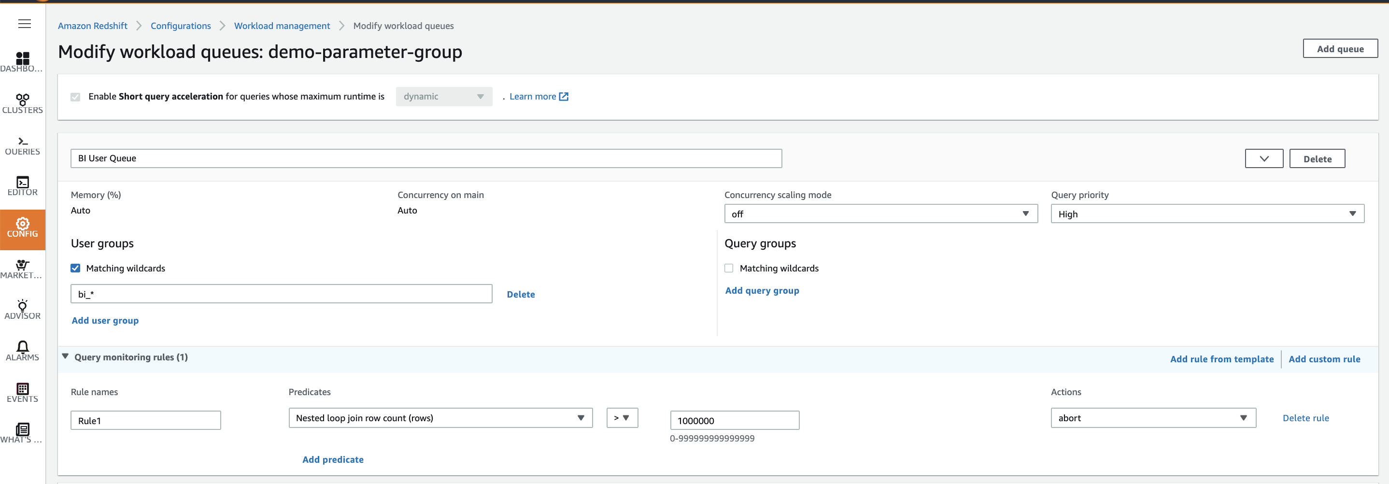Click Add predicate link
The width and height of the screenshot is (1389, 484).
coord(333,459)
